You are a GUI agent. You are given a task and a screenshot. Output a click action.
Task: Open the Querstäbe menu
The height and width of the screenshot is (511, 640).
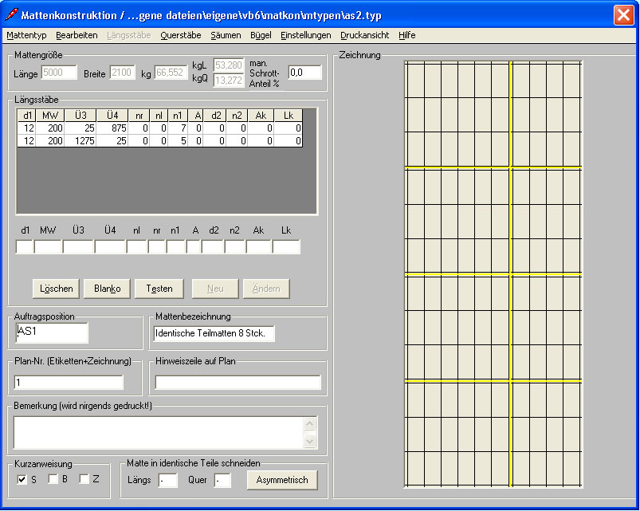180,35
